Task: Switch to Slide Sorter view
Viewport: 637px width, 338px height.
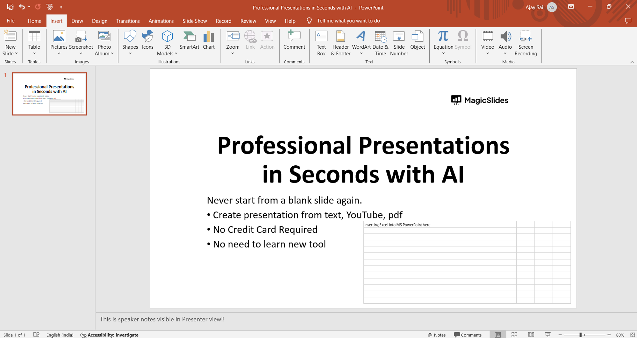Action: [x=514, y=335]
